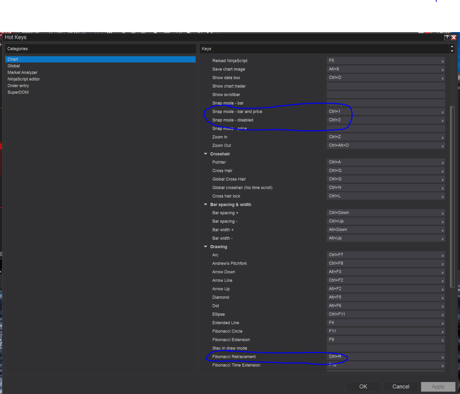Click the Keys list vertical scrollbar thumb

click(x=452, y=197)
